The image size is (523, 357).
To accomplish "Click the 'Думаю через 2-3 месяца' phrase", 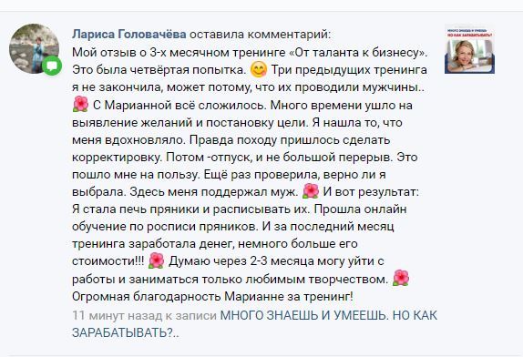I will pos(241,261).
